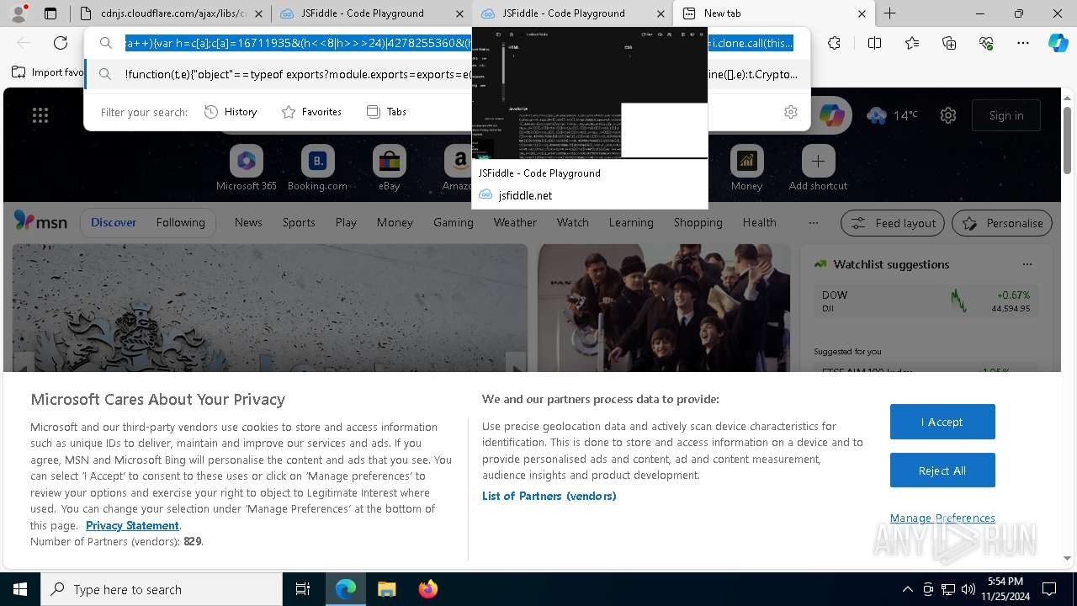Viewport: 1077px width, 606px height.
Task: Open the Weather category
Action: click(515, 222)
